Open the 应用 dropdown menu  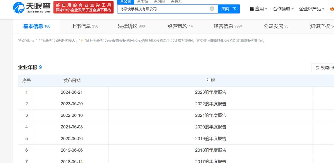259,9
